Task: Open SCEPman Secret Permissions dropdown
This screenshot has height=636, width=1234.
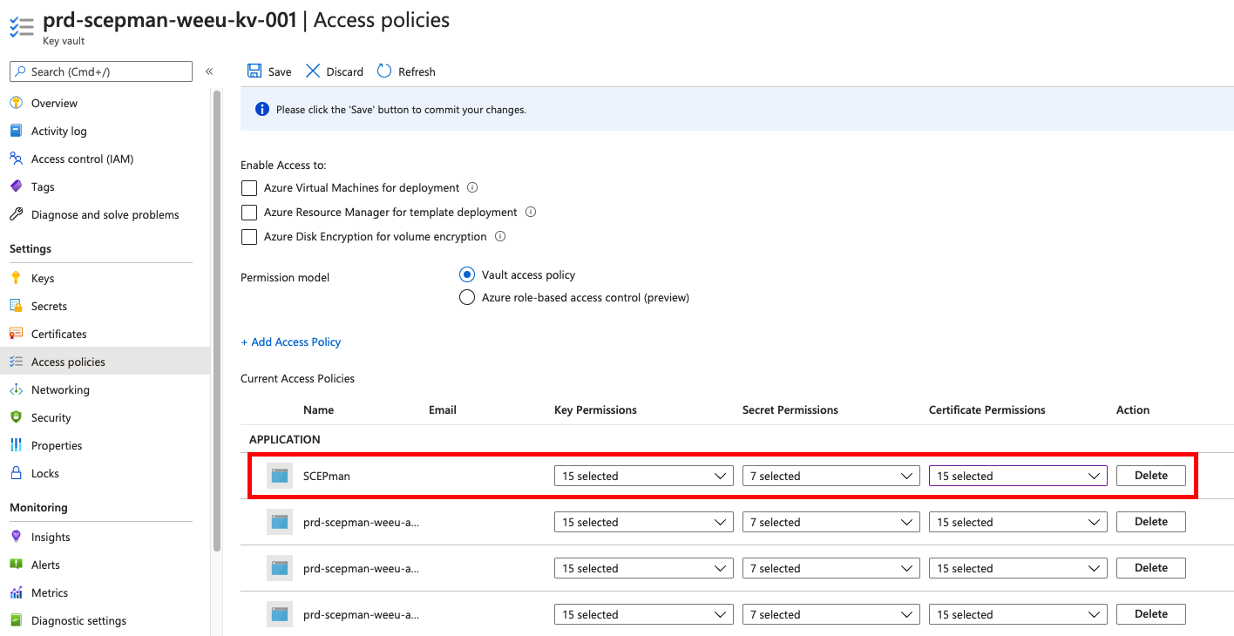Action: [x=831, y=476]
